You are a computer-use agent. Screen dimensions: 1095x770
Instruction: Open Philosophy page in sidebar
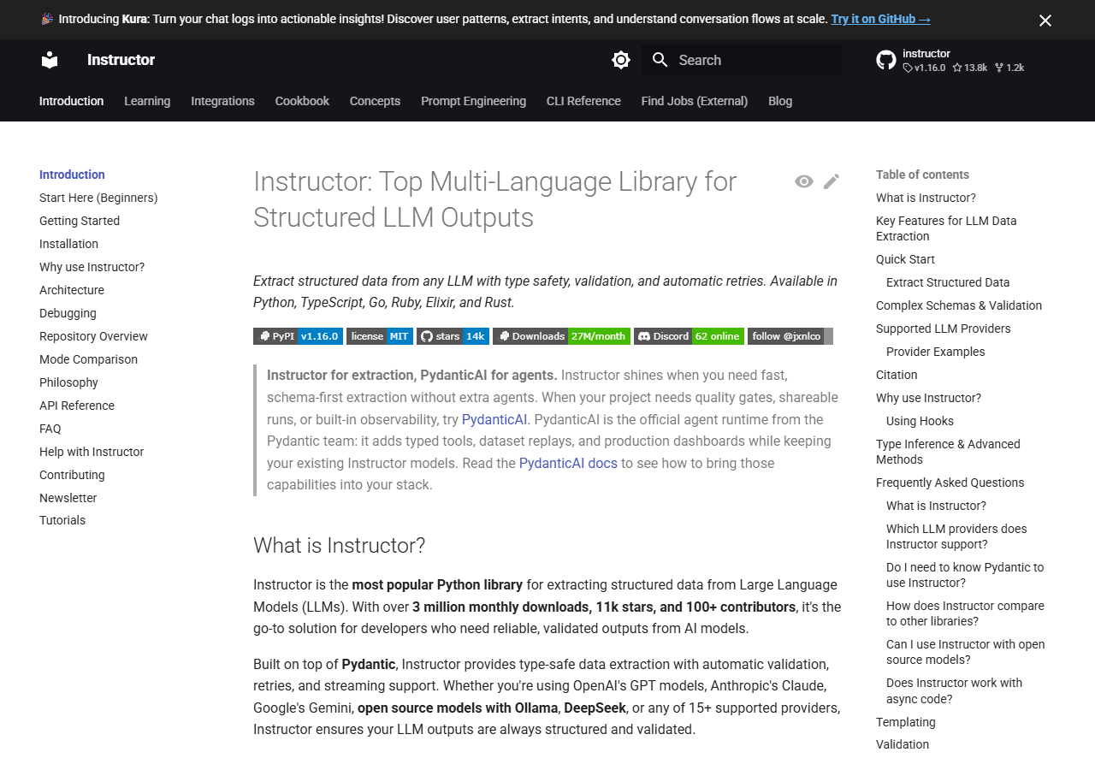[x=68, y=382]
